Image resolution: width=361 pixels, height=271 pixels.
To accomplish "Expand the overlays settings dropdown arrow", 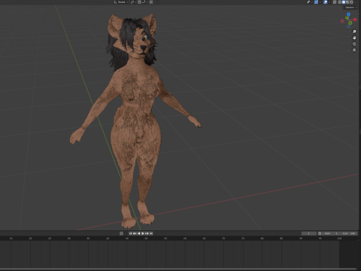I will [329, 2].
